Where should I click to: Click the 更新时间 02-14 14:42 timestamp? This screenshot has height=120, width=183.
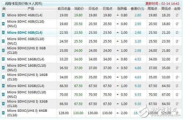point(162,4)
